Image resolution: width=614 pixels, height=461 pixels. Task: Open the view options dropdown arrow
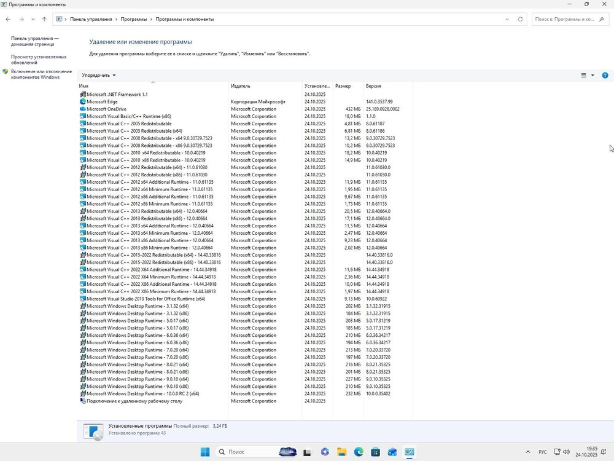593,76
